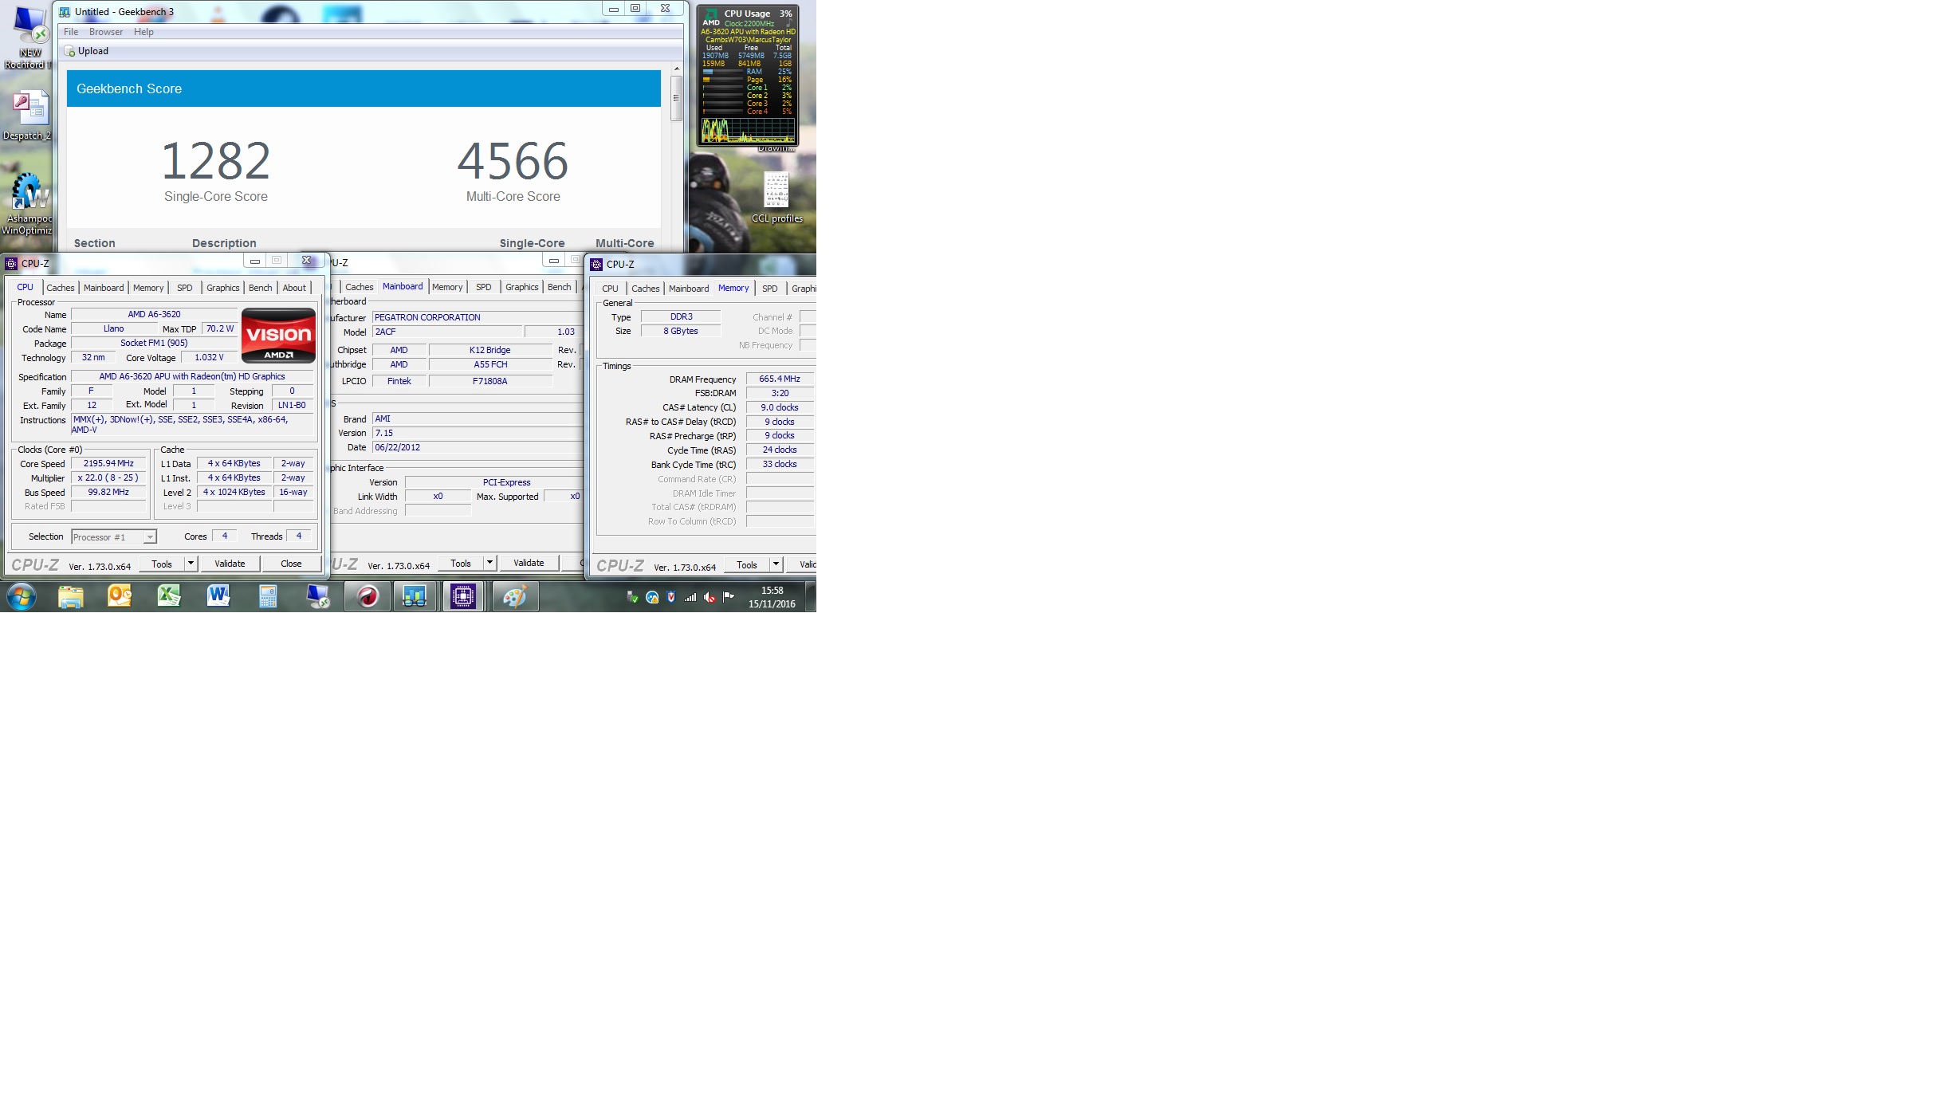The image size is (1942, 1116).
Task: Select CPU tab in right CPU-Z window
Action: pyautogui.click(x=610, y=289)
